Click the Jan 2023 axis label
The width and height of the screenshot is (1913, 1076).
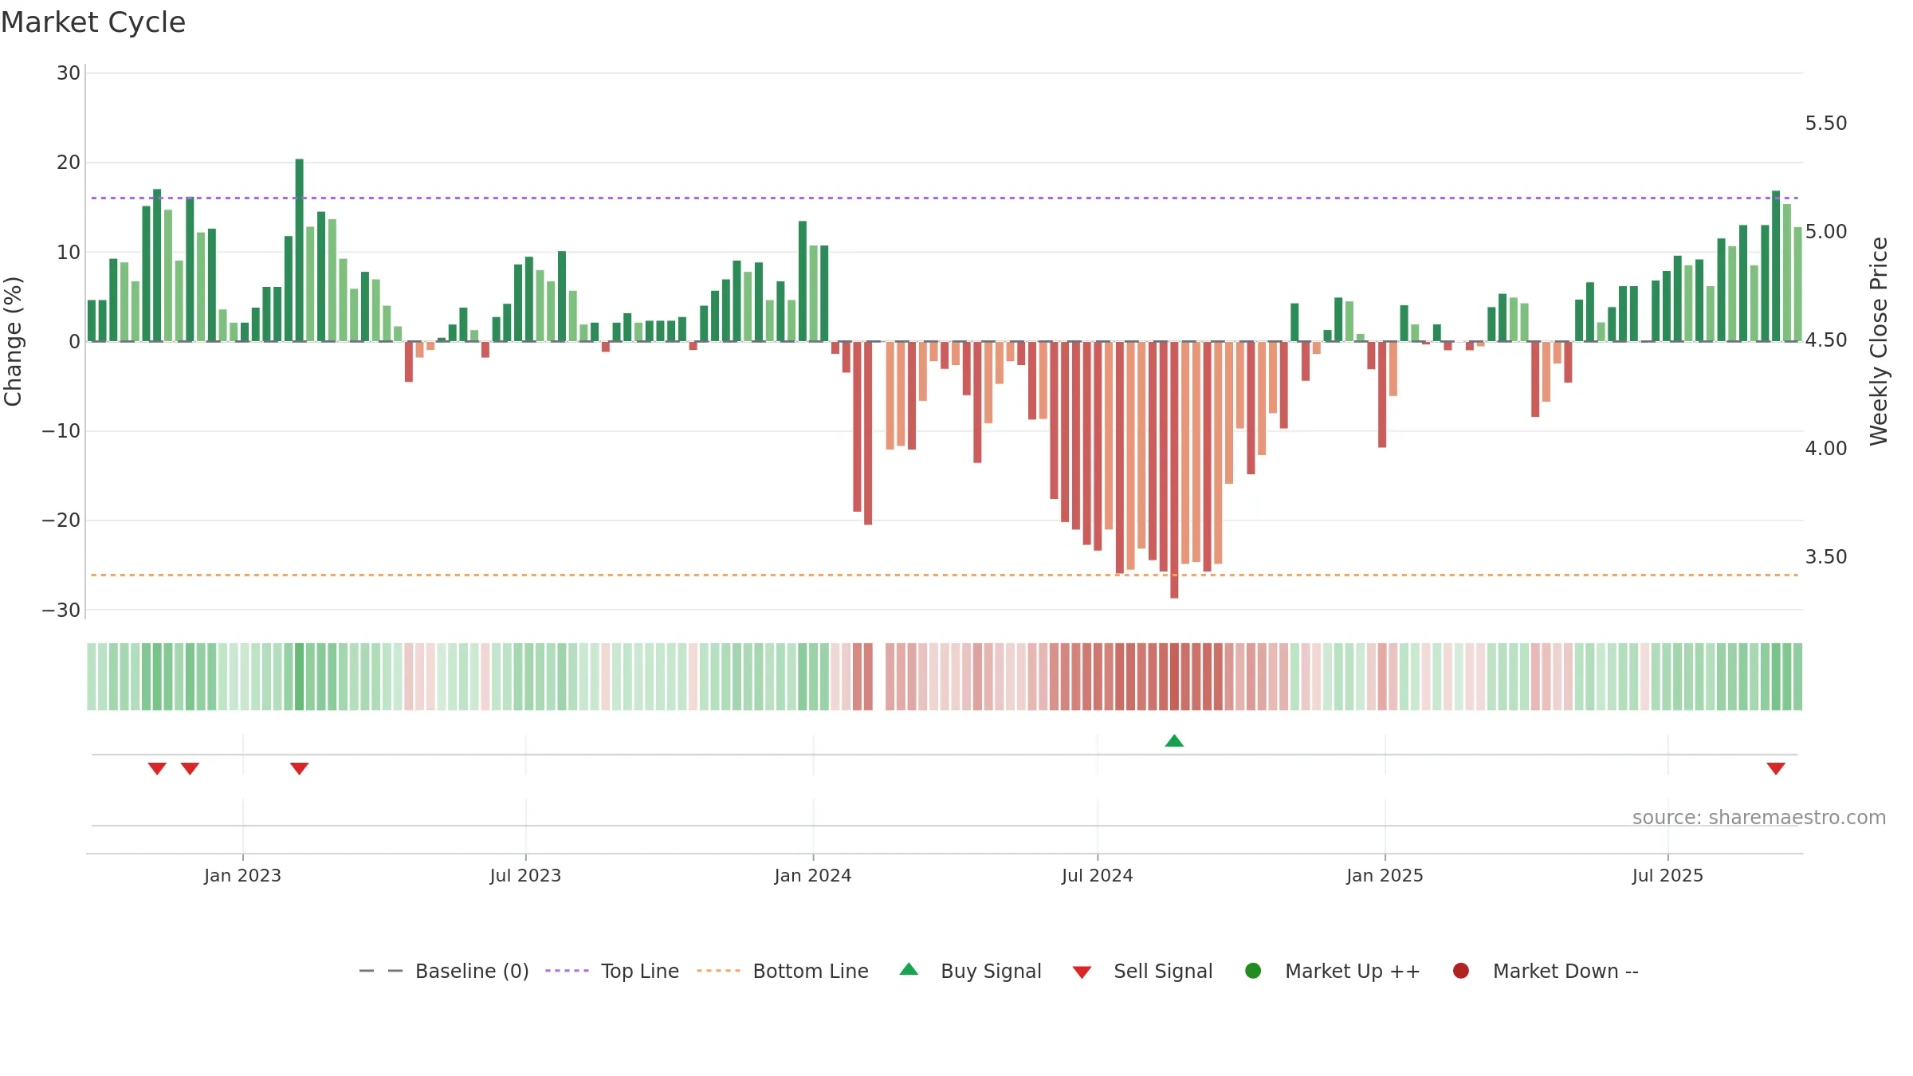point(242,875)
